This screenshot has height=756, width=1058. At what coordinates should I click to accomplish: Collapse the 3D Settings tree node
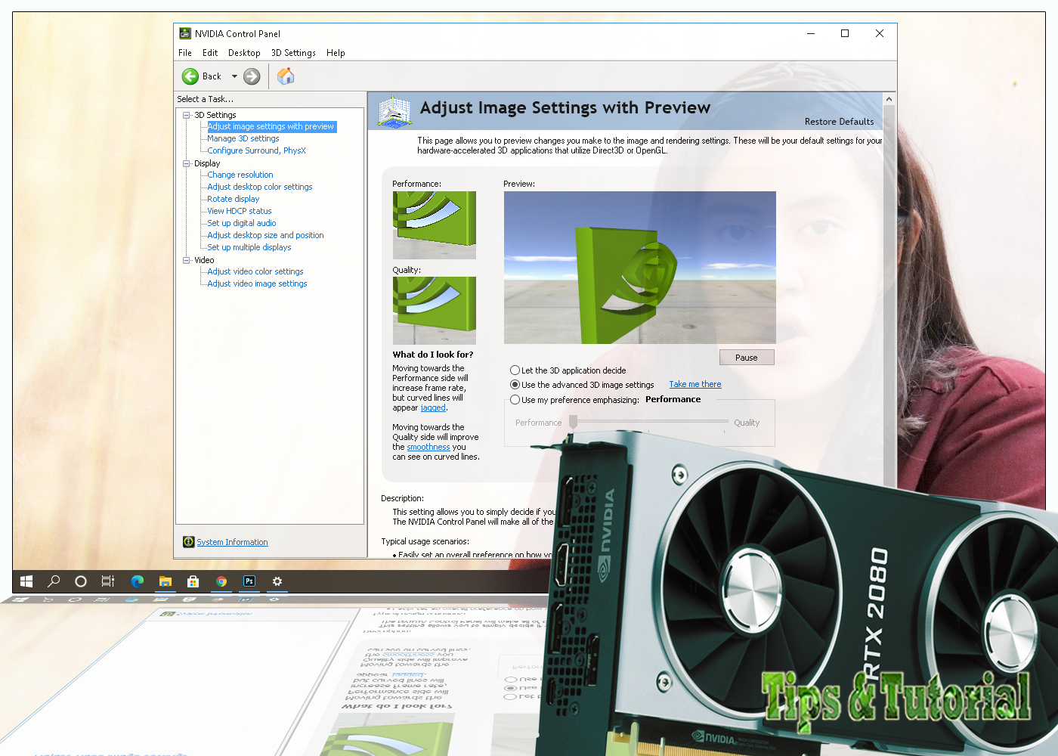[x=187, y=115]
